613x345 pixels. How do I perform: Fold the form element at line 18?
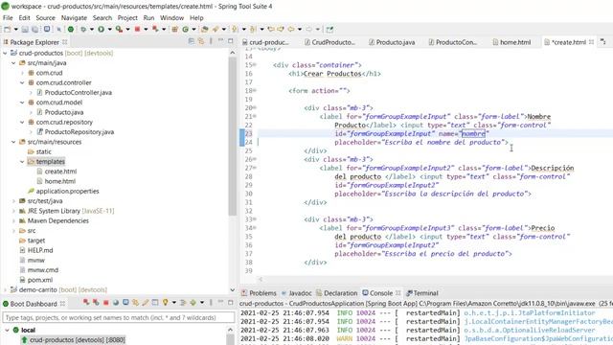pyautogui.click(x=255, y=90)
